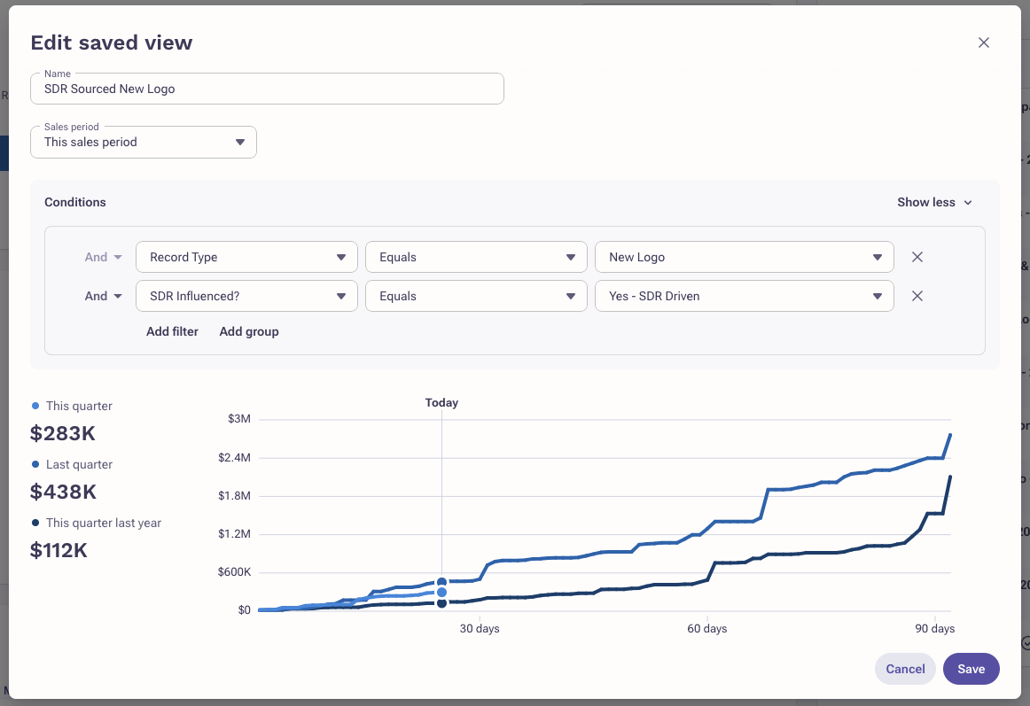Remove the Record Type filter row
Image resolution: width=1030 pixels, height=706 pixels.
[917, 257]
